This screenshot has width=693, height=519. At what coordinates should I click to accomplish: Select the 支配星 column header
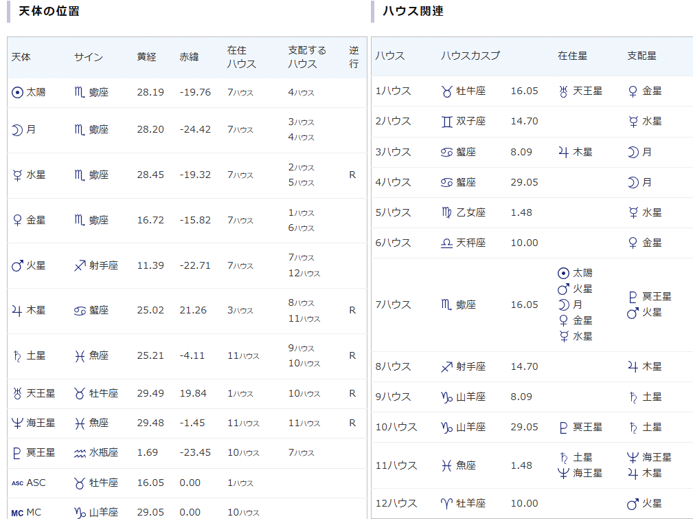pos(641,56)
